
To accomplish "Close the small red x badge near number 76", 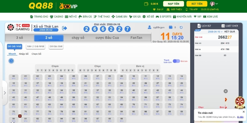I will coord(20,116).
